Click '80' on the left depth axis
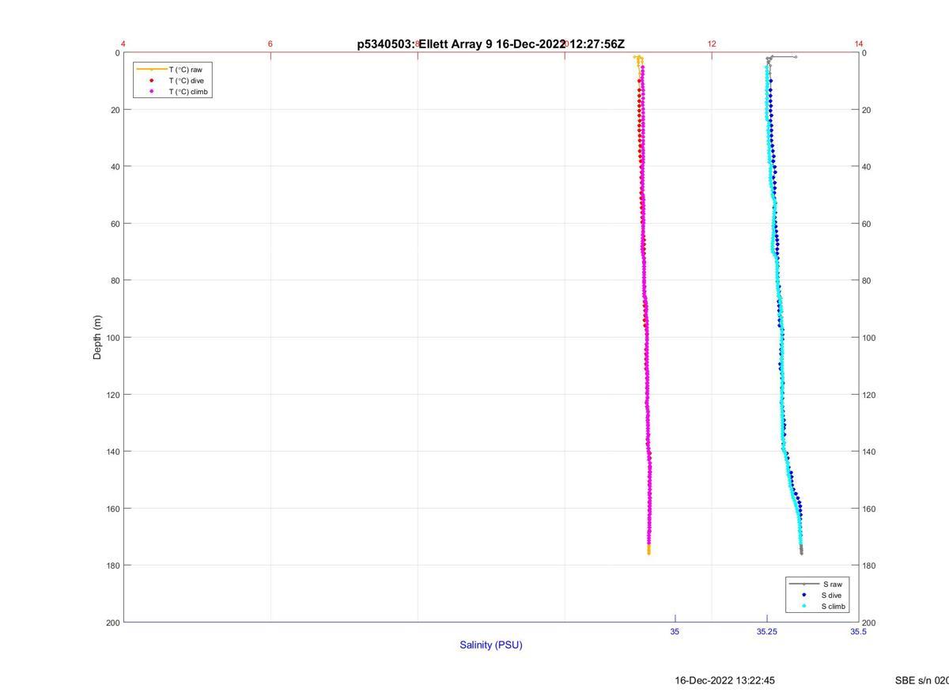 [115, 281]
